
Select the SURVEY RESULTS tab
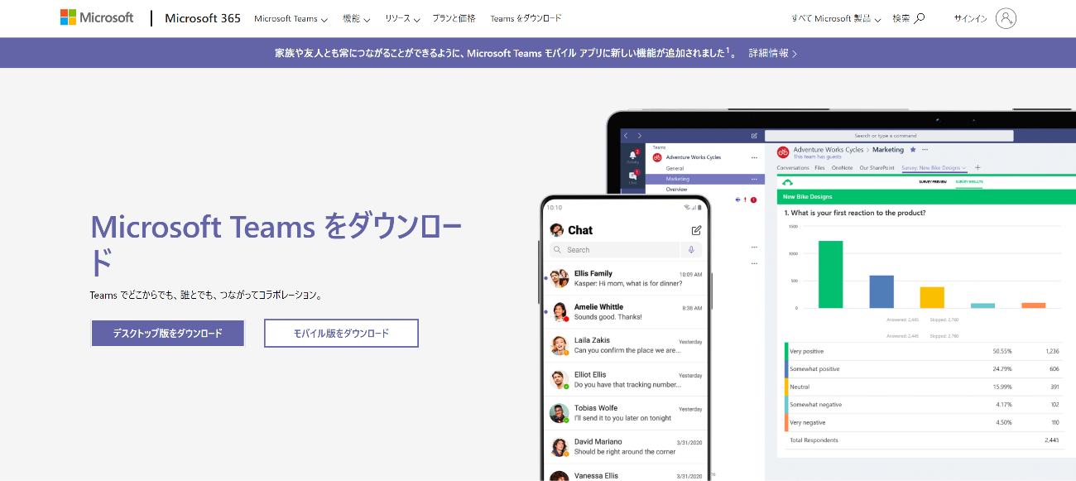tap(969, 181)
